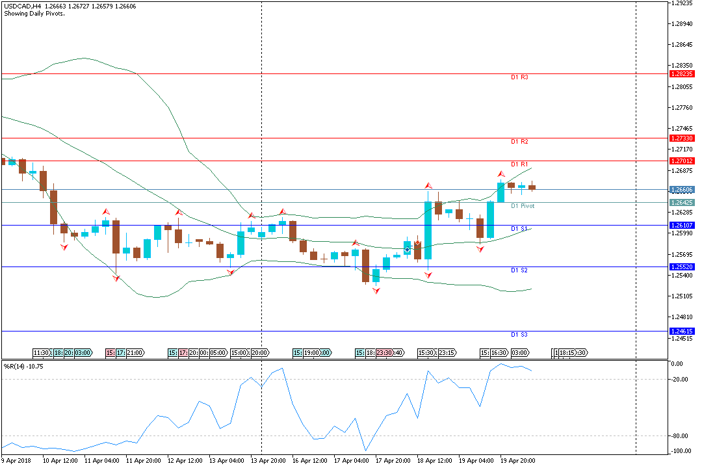Click the pink 23:30 event marker

(x=383, y=353)
